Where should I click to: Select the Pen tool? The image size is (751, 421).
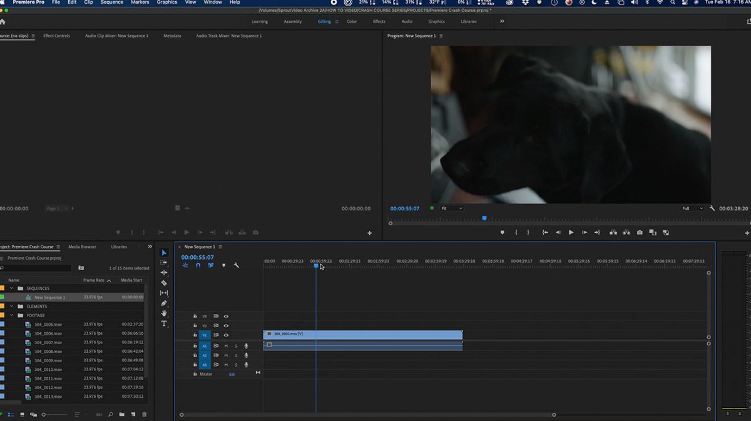164,303
